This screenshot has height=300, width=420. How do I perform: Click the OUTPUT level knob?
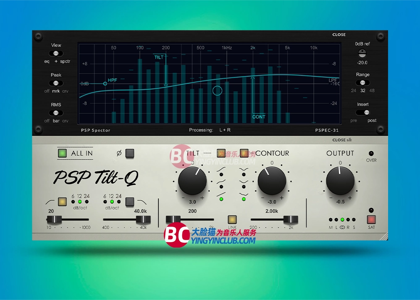coord(340,181)
